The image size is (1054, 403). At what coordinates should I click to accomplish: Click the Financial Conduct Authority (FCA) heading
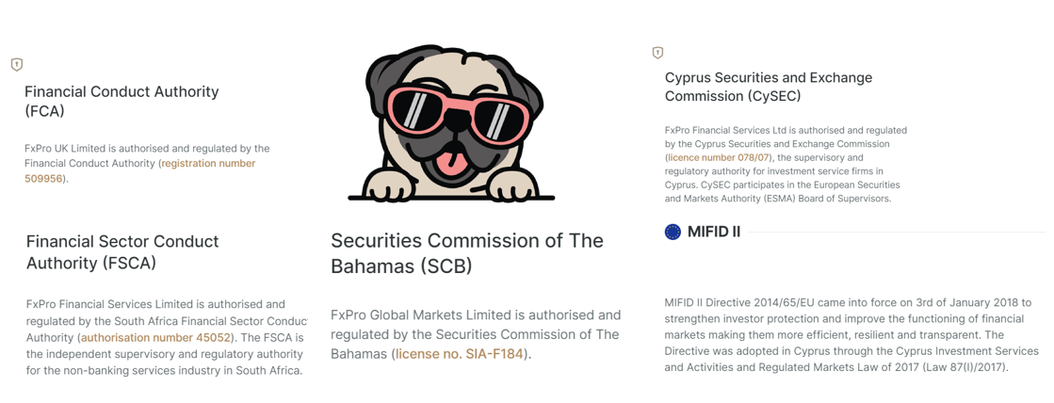click(122, 101)
